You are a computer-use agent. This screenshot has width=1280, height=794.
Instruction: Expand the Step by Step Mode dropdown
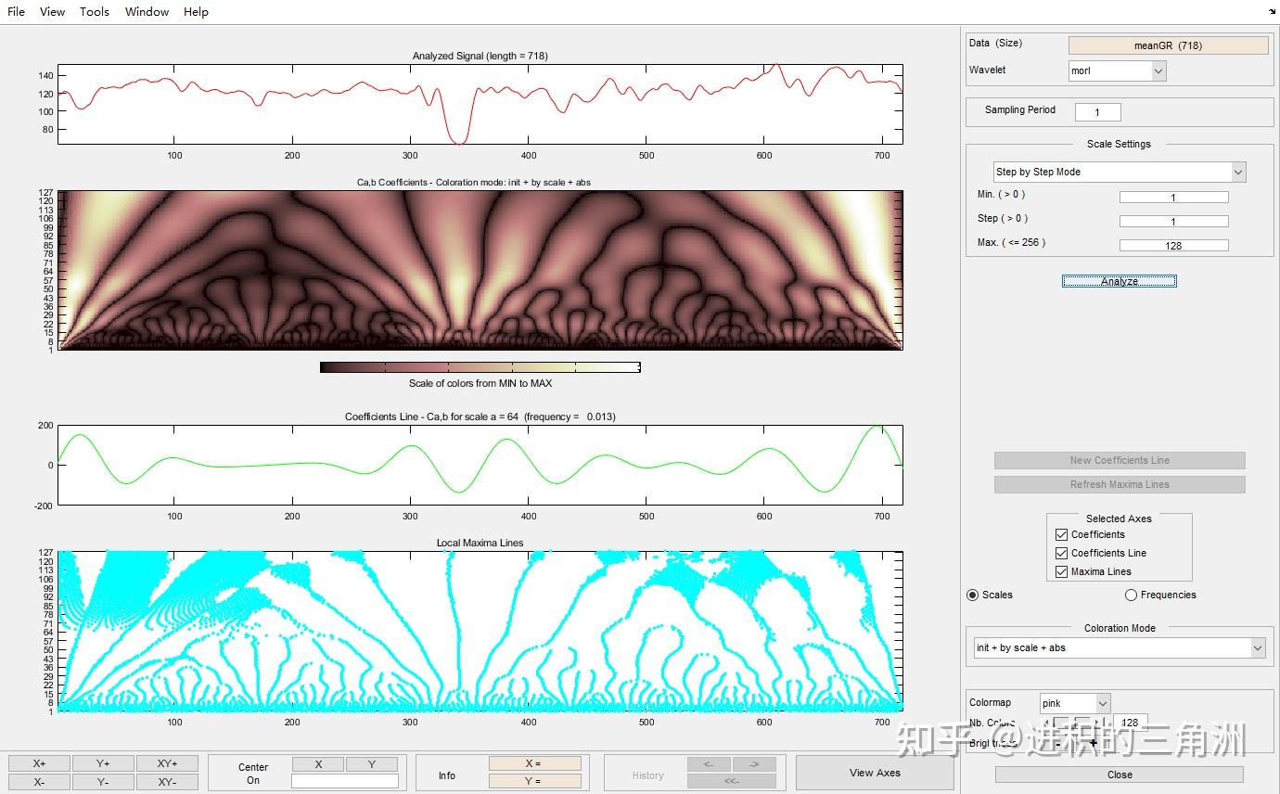(1120, 172)
